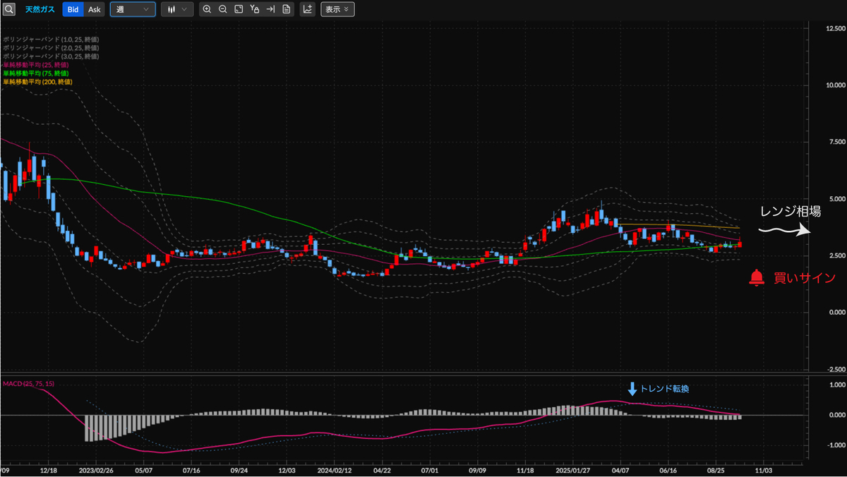847x477 pixels.
Task: Toggle the Y-axis lock icon
Action: coord(255,9)
